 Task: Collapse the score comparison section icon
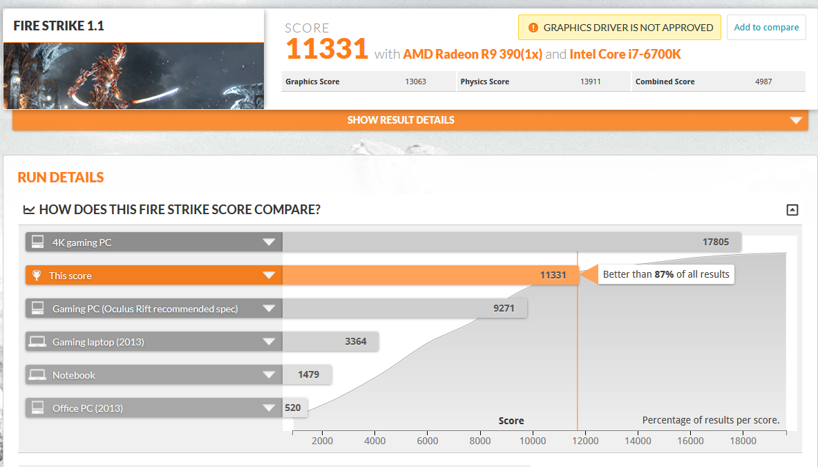(x=792, y=210)
